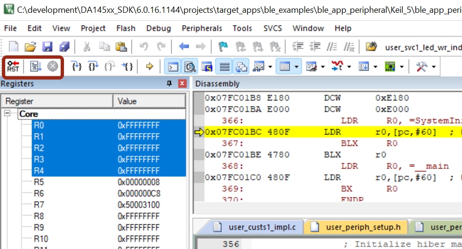
Task: Open the Debug menu
Action: pos(159,28)
